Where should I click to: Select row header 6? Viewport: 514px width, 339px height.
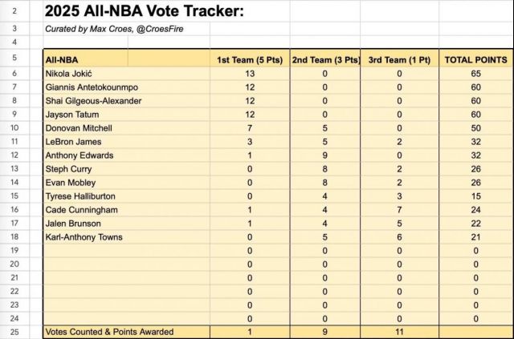(x=14, y=73)
